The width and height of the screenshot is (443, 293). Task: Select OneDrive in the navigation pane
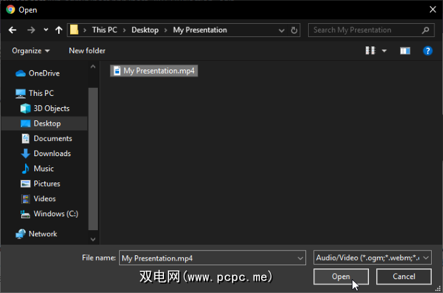[x=44, y=73]
